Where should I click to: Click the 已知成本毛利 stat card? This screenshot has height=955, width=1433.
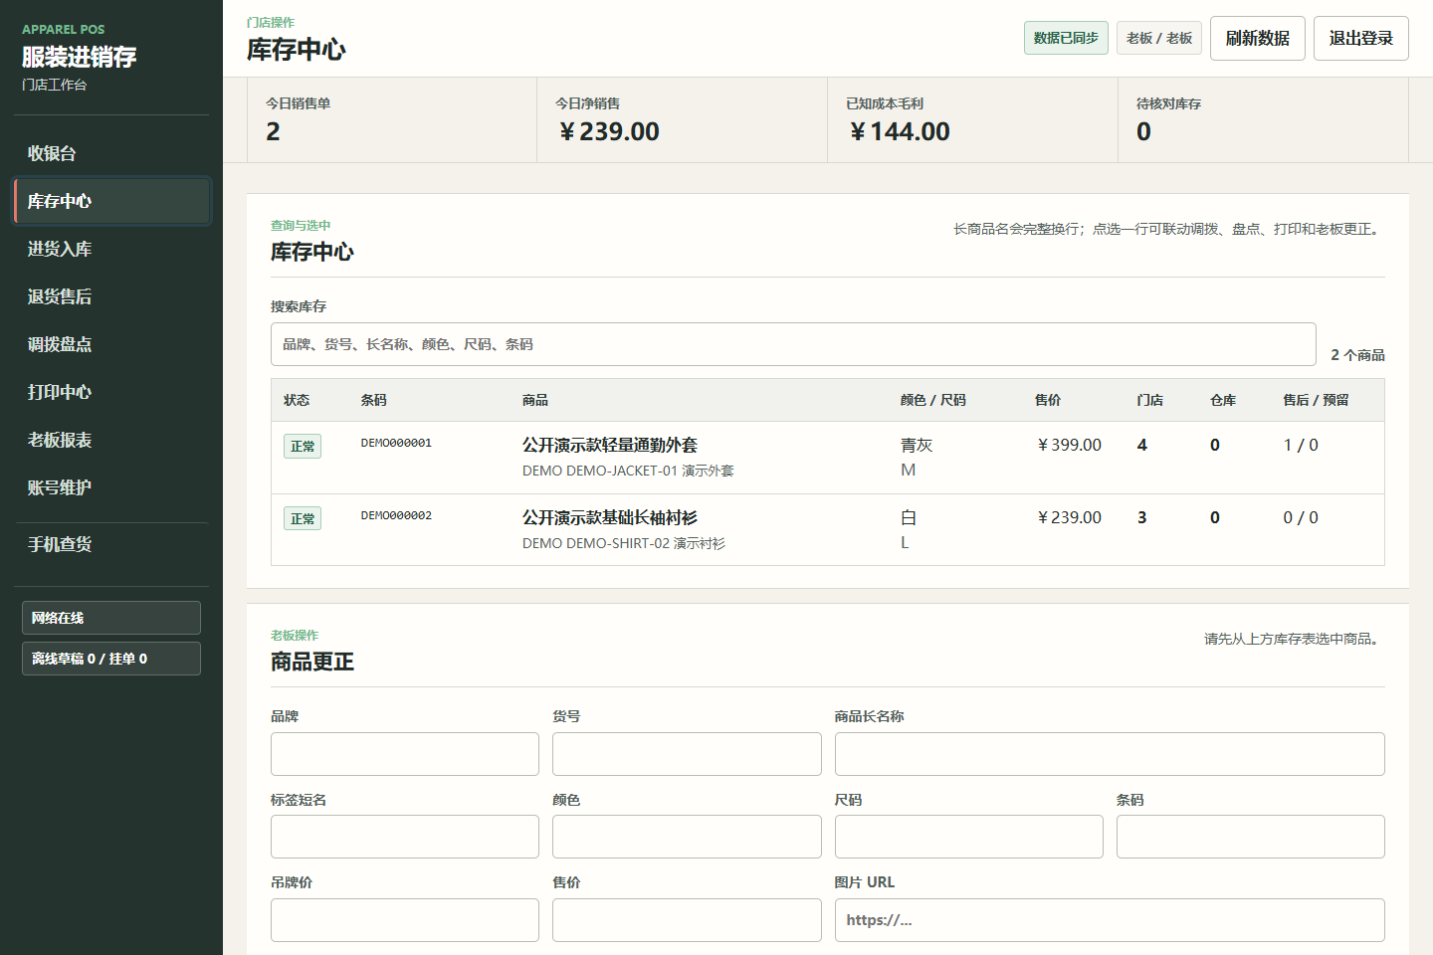[972, 120]
